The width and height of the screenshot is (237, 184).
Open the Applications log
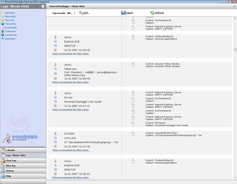10,39
